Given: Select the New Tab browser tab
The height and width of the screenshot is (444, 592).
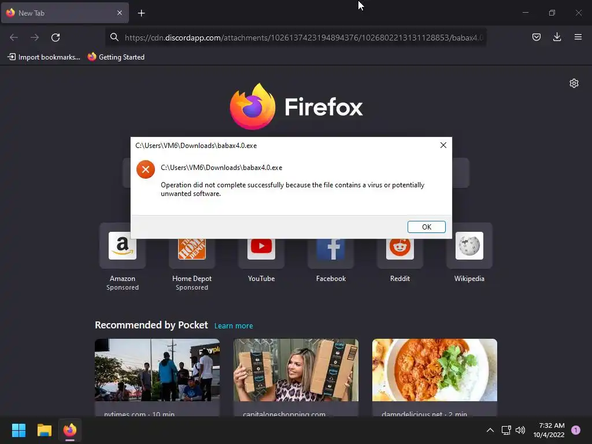Looking at the screenshot, I should 65,13.
